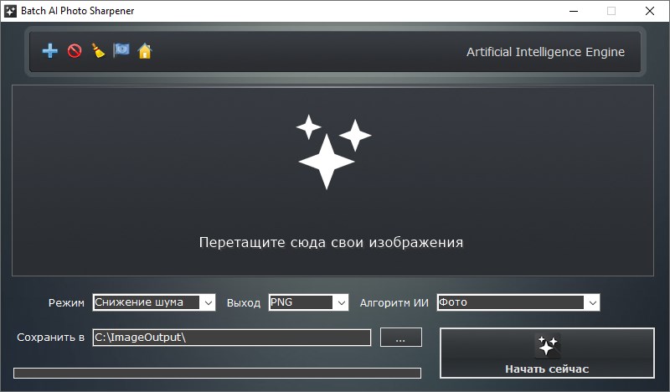Click the Алгоритм ИИ label

click(x=394, y=303)
